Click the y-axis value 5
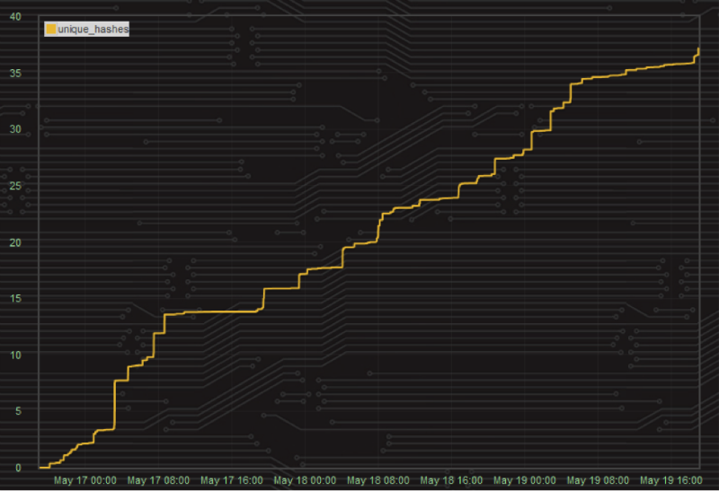 (18, 411)
